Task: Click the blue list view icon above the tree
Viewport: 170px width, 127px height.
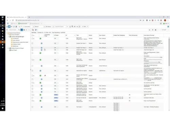Action: [21, 30]
